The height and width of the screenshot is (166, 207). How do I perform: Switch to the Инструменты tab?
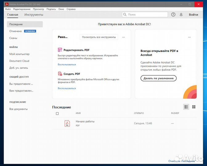(34, 15)
